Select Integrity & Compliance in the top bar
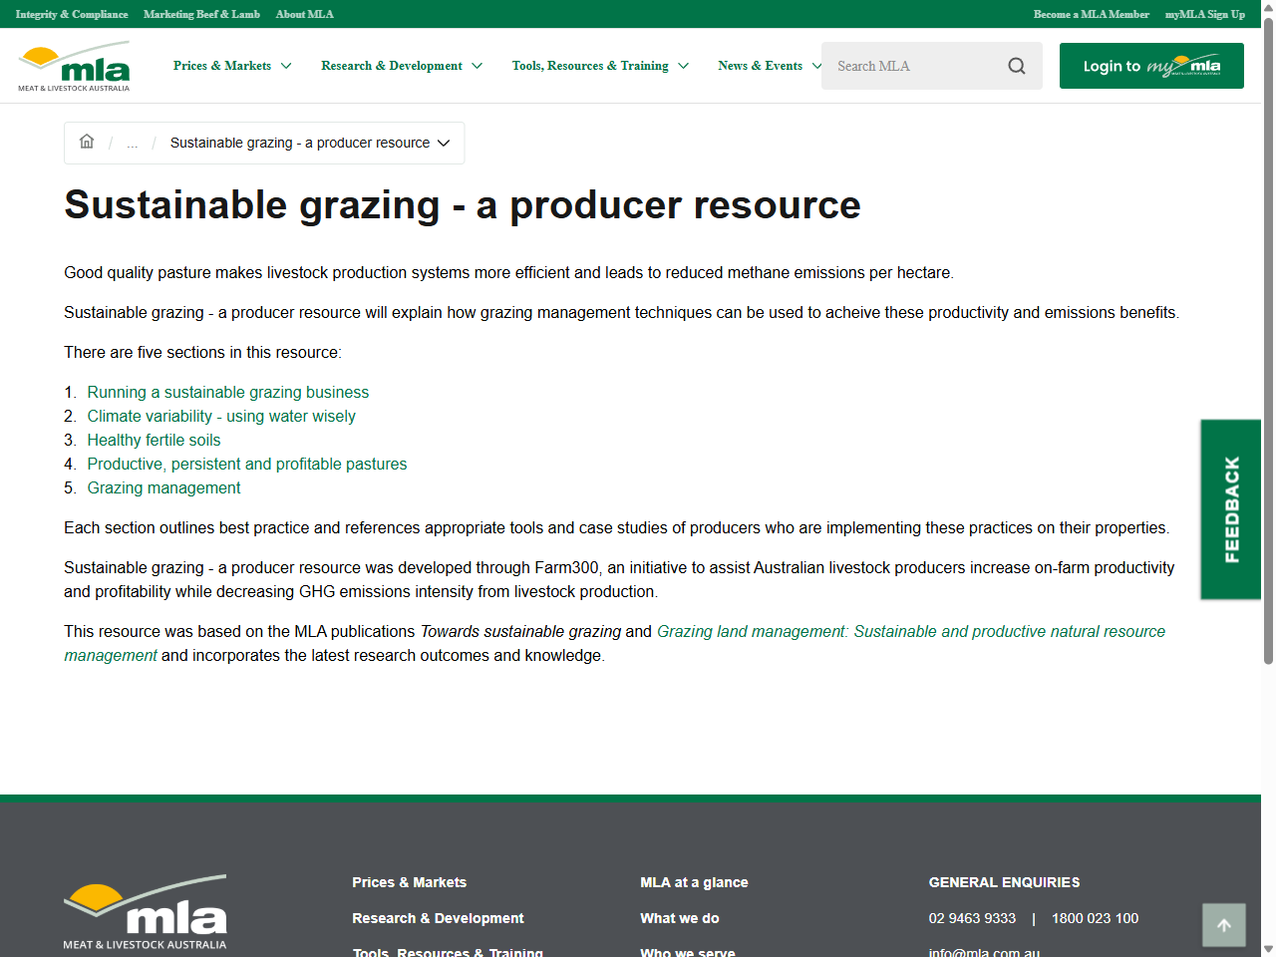This screenshot has width=1276, height=957. 70,14
